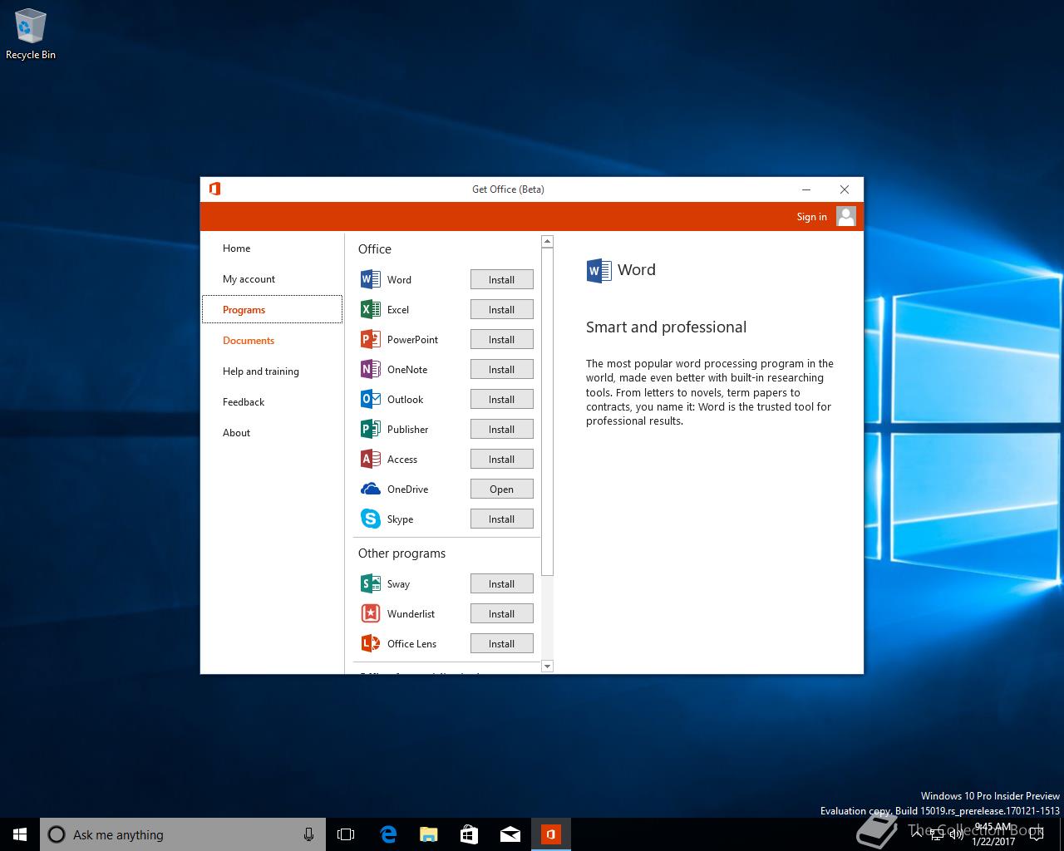The height and width of the screenshot is (851, 1064).
Task: Open Task View on the taskbar
Action: click(x=346, y=834)
